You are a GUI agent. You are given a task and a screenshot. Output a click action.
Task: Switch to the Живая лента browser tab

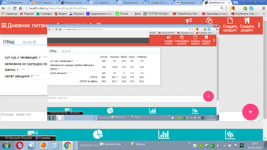tap(73, 2)
